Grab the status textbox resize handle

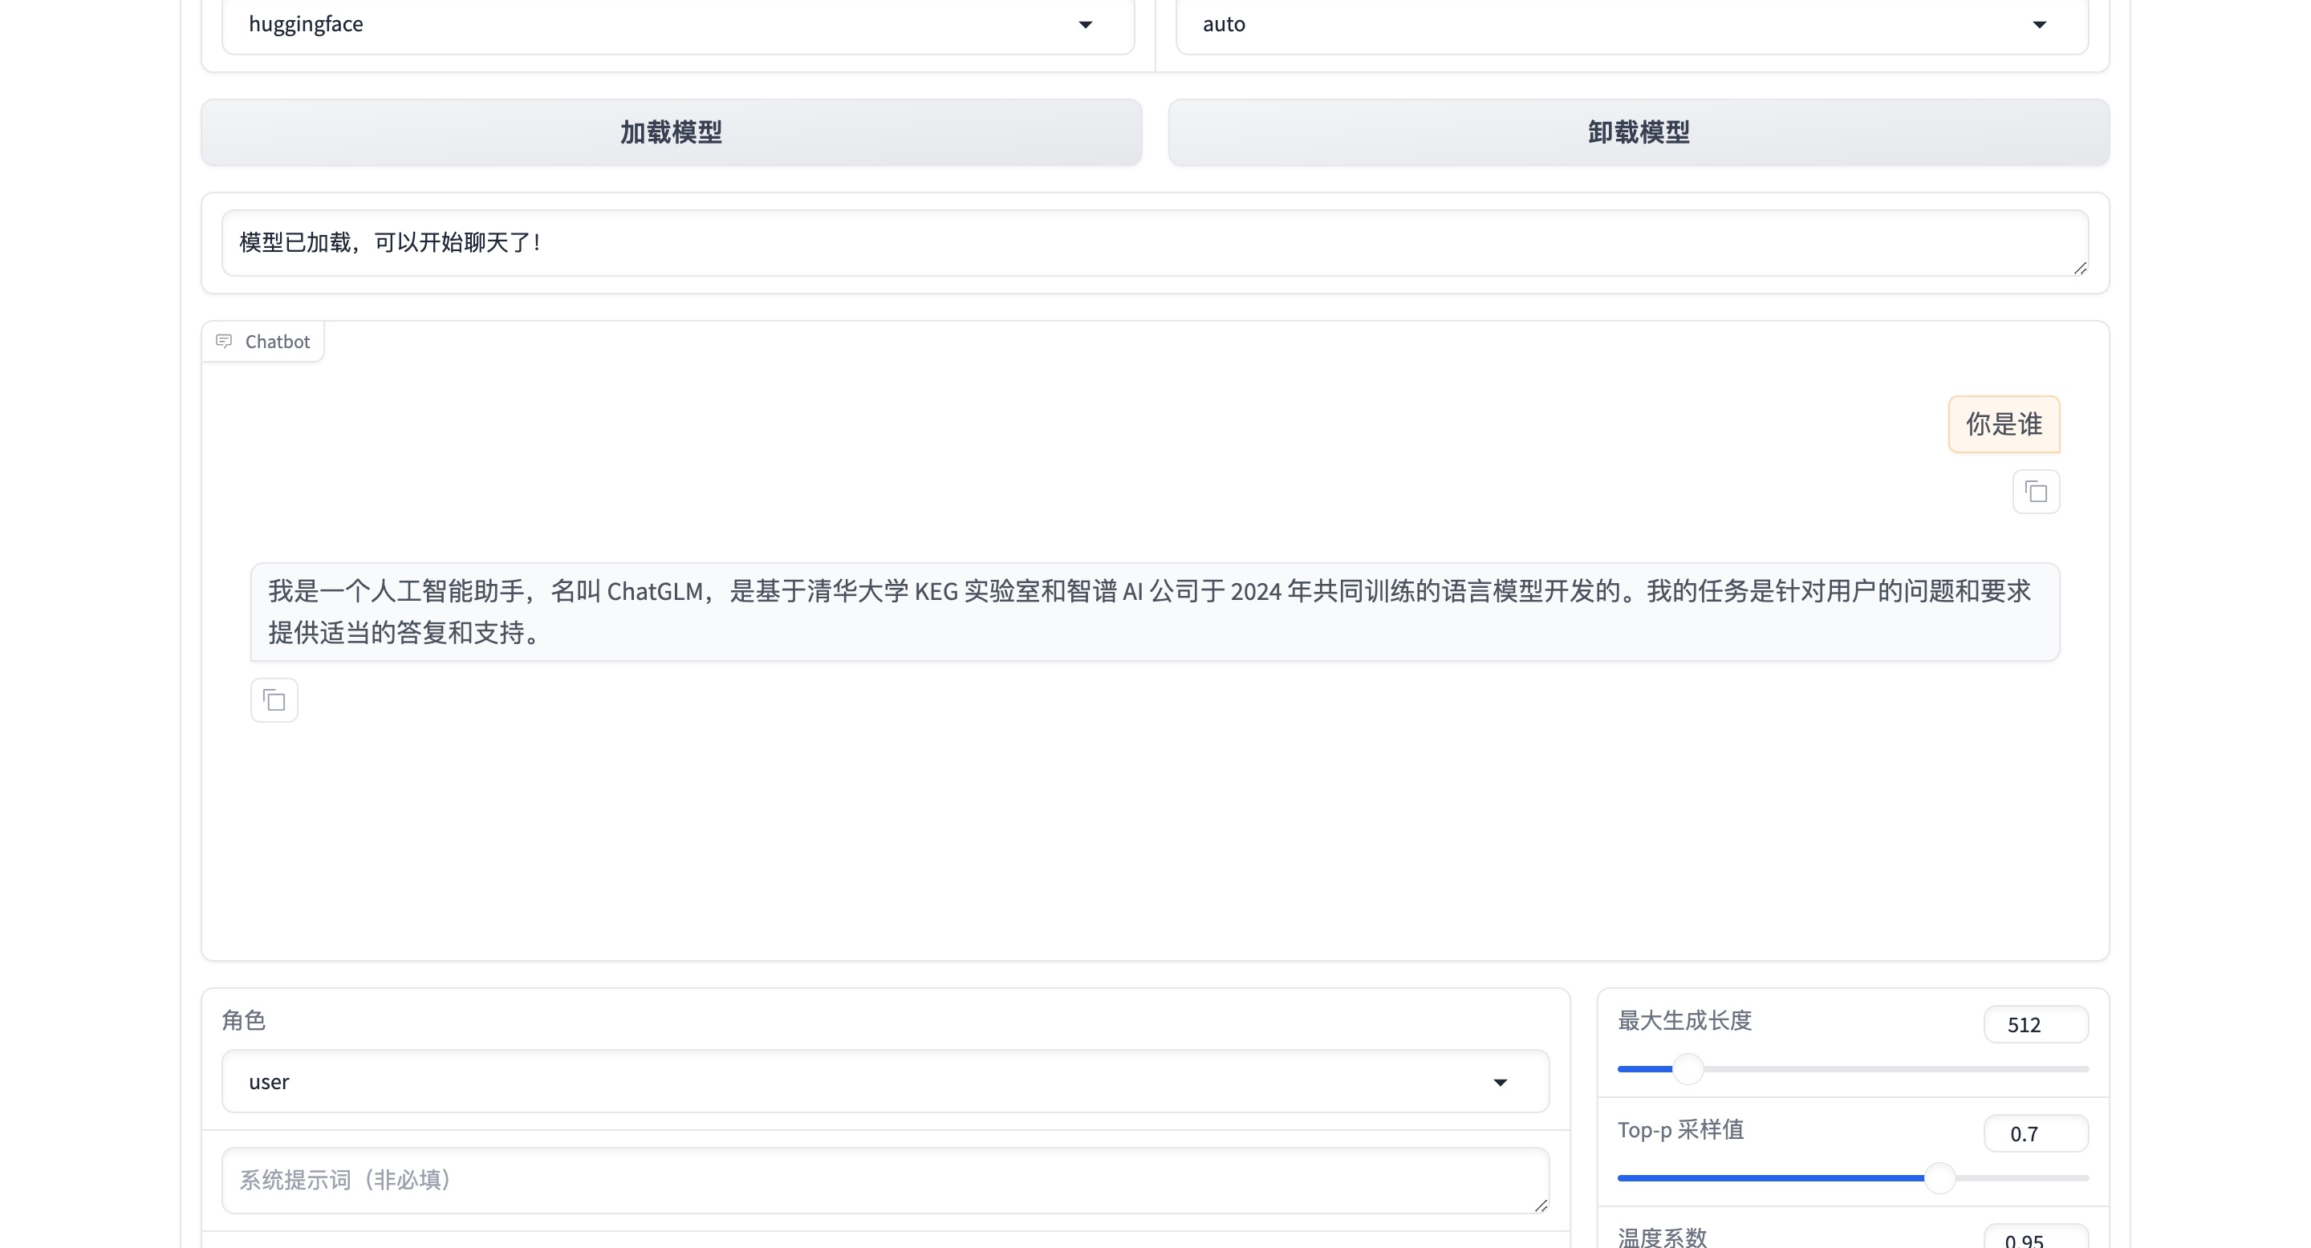click(x=2080, y=268)
